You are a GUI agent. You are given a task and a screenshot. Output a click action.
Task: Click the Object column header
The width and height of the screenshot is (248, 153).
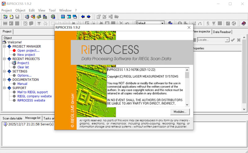29,38
